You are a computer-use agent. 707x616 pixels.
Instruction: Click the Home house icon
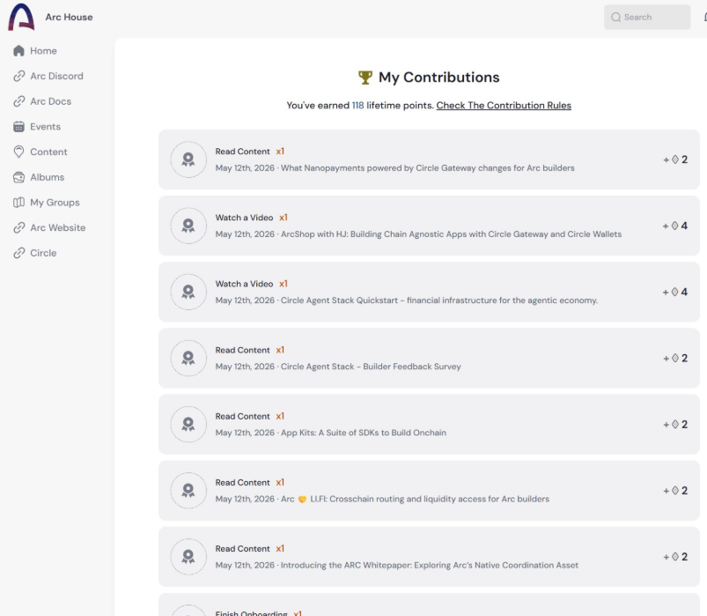(x=19, y=50)
